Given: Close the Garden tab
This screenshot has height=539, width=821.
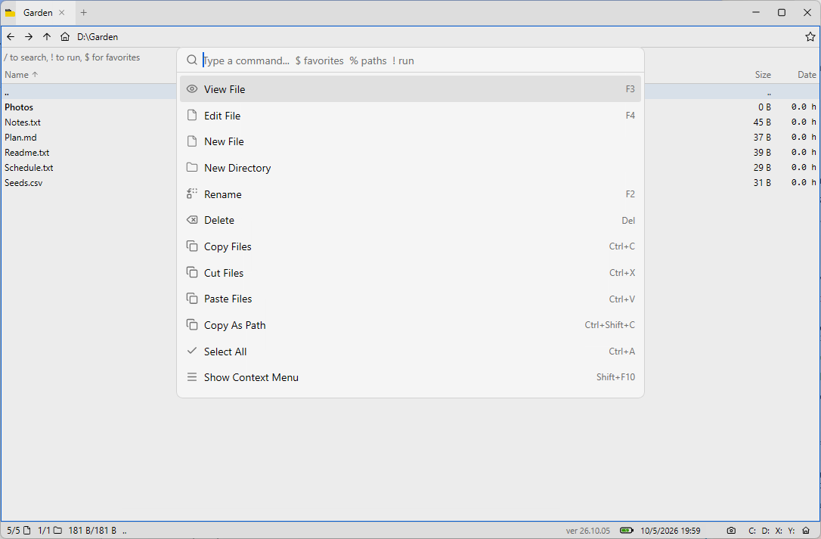Looking at the screenshot, I should click(62, 13).
